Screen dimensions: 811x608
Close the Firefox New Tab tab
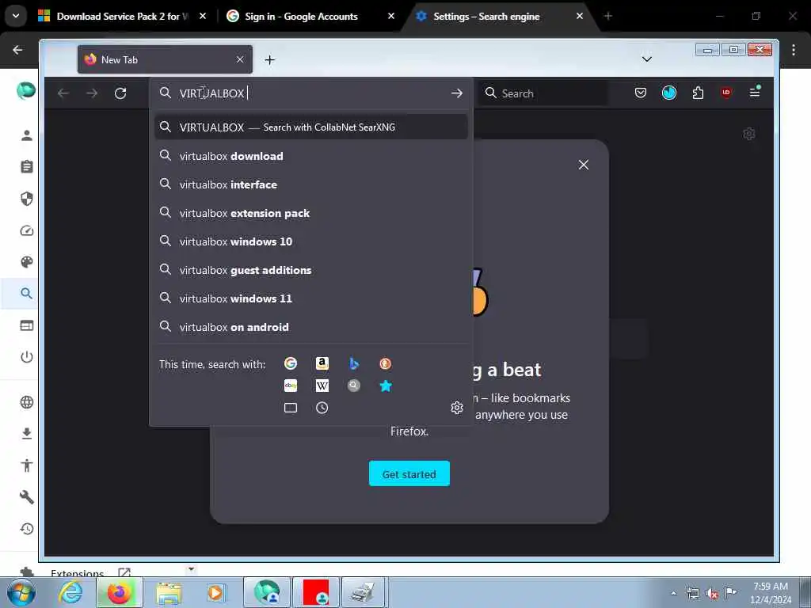click(240, 59)
